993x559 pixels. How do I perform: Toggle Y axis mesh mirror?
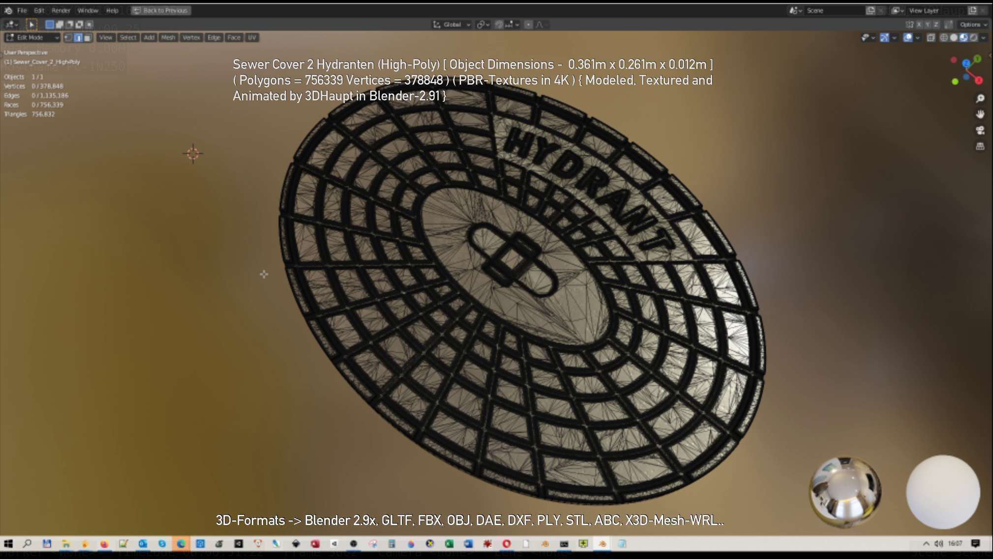pyautogui.click(x=928, y=24)
